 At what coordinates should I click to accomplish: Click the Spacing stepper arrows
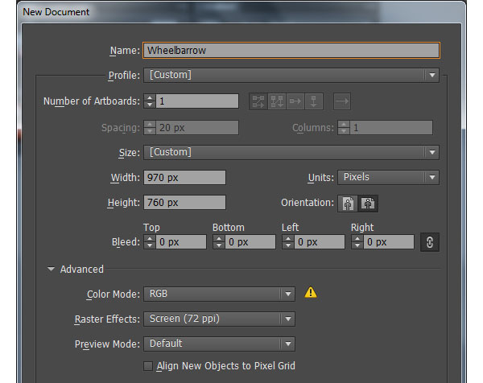point(150,127)
